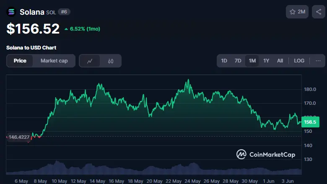Click the Solana name title
This screenshot has width=327, height=184.
pyautogui.click(x=32, y=12)
